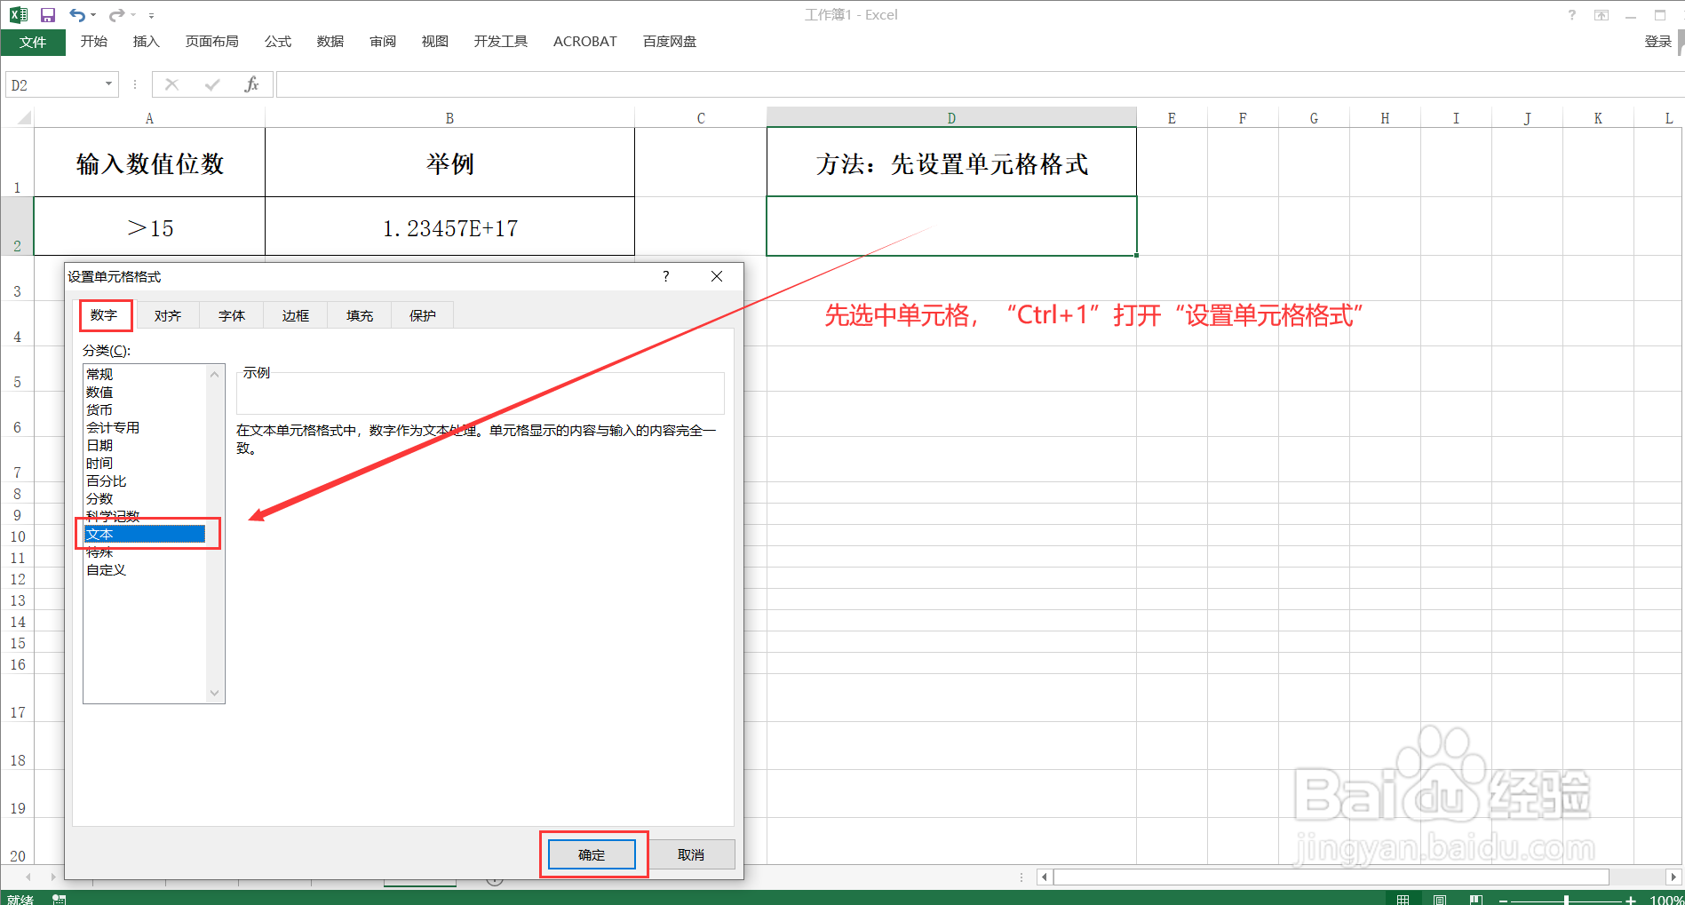Select 文本 in the category list
The width and height of the screenshot is (1685, 905).
[145, 535]
